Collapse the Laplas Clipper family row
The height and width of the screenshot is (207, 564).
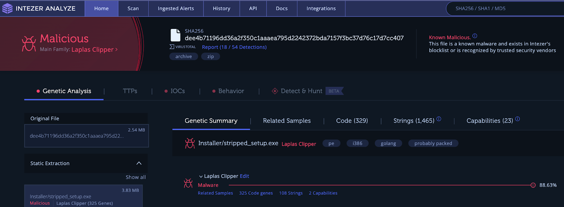(x=201, y=176)
